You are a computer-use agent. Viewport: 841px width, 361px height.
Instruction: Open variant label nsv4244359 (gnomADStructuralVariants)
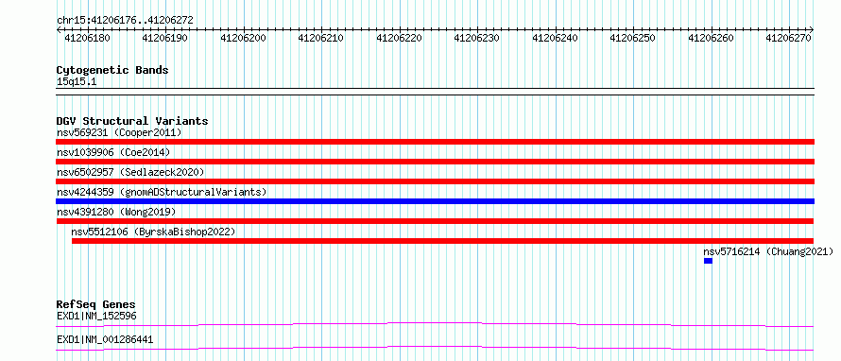tap(162, 192)
